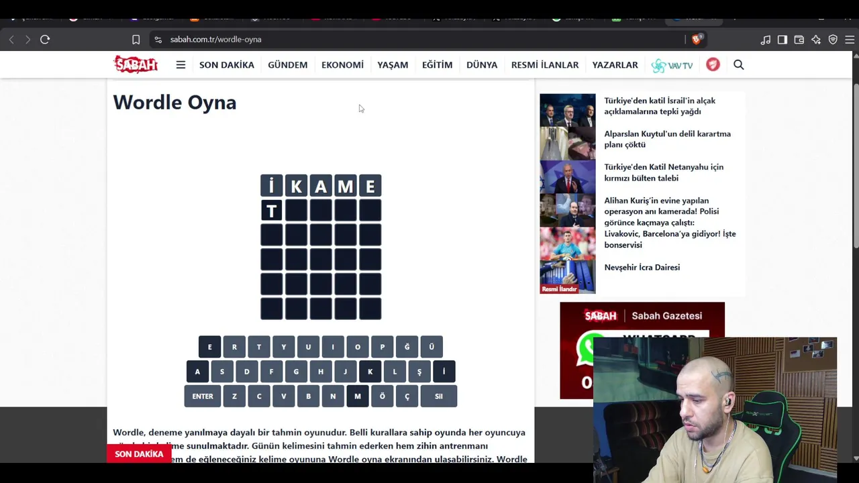
Task: Tap the L key on the Wordle keyboard
Action: [x=395, y=372]
